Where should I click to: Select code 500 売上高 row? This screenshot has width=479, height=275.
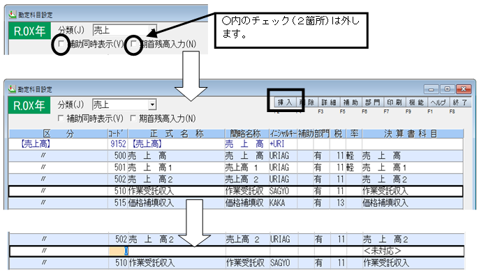(236, 156)
